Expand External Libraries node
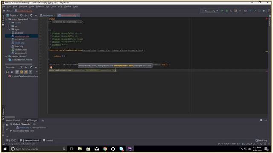Screen dimensions: 273x153 coord(6,57)
